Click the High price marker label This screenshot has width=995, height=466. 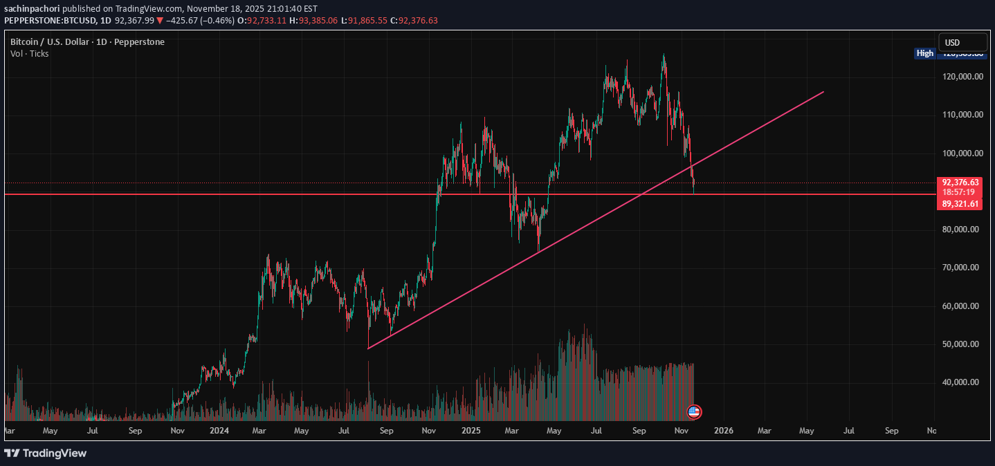coord(924,53)
